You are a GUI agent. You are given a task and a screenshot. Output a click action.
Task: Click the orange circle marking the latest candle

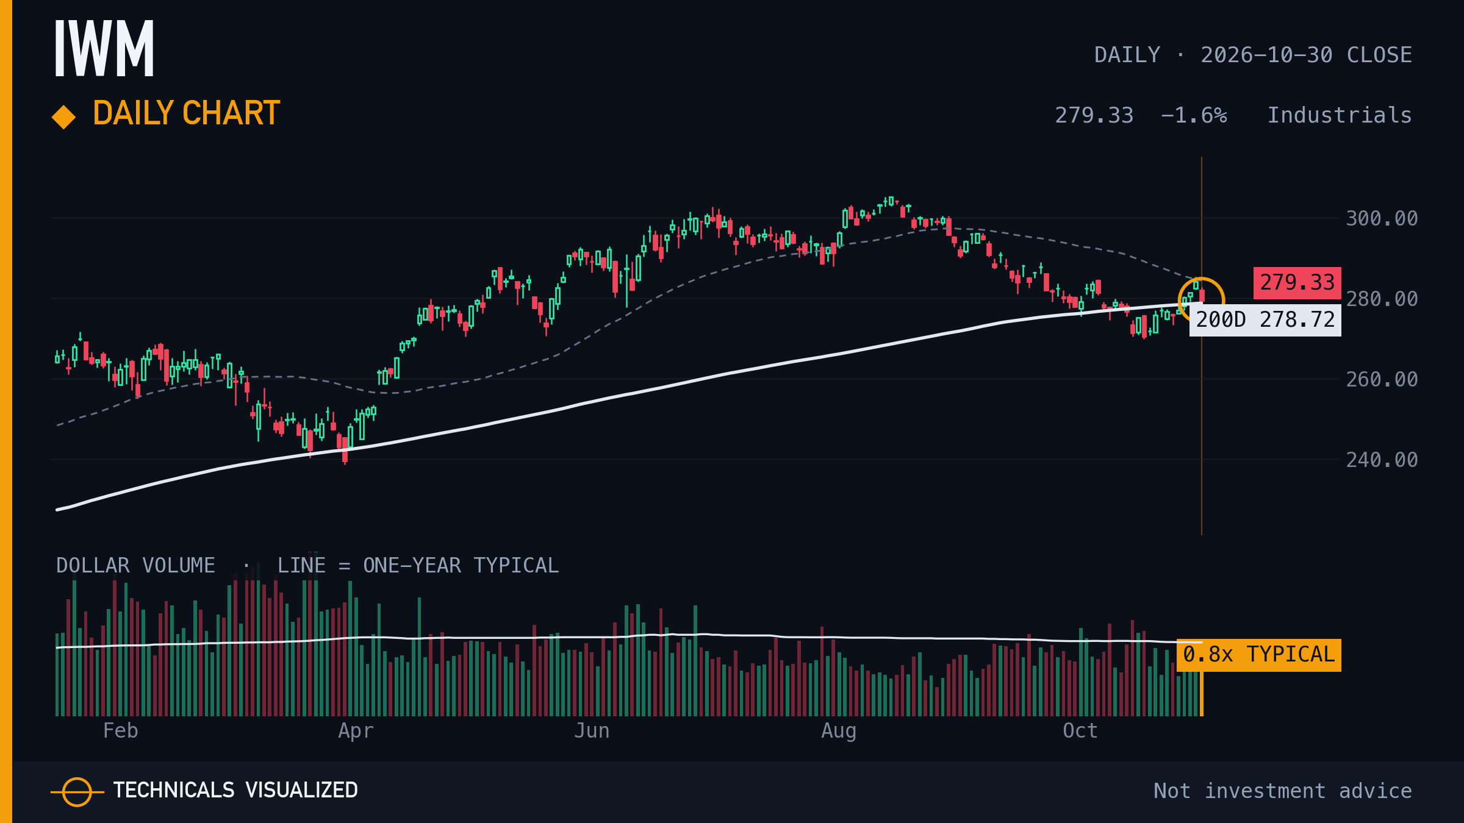[x=1201, y=301]
